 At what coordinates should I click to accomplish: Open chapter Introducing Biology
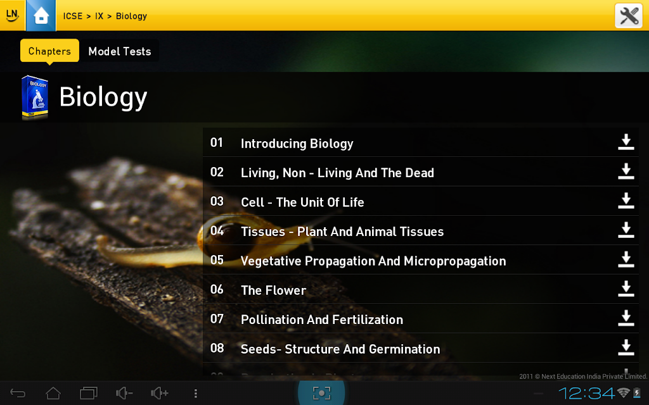point(421,142)
